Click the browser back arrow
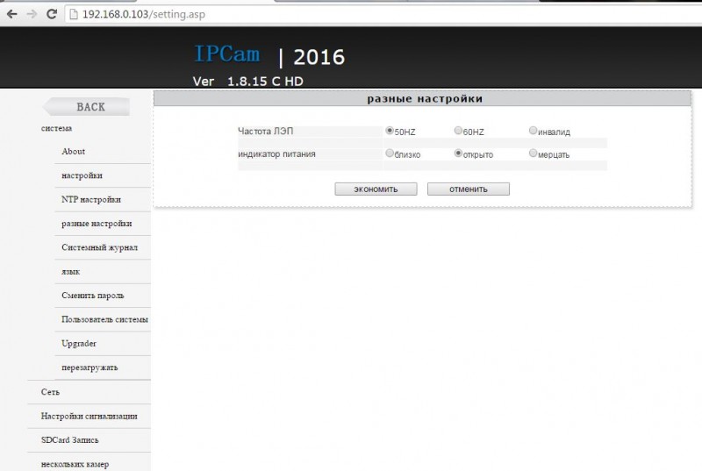 (x=12, y=14)
